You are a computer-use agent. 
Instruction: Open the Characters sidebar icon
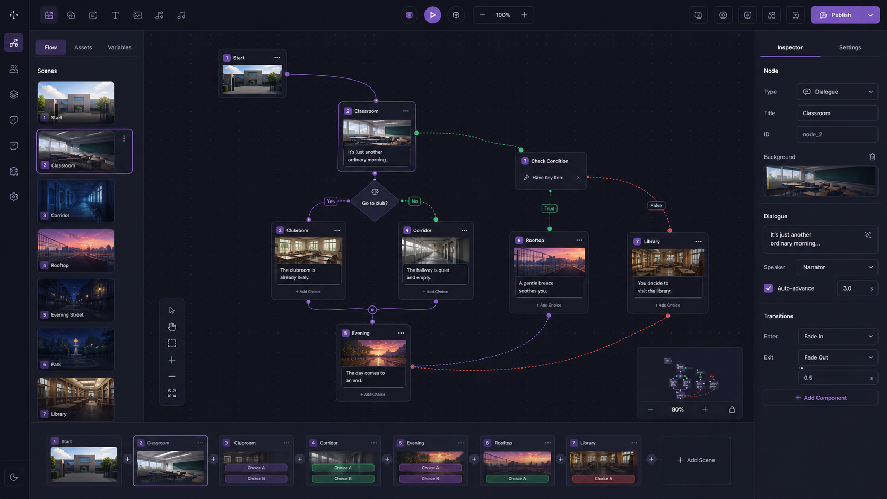pyautogui.click(x=14, y=69)
